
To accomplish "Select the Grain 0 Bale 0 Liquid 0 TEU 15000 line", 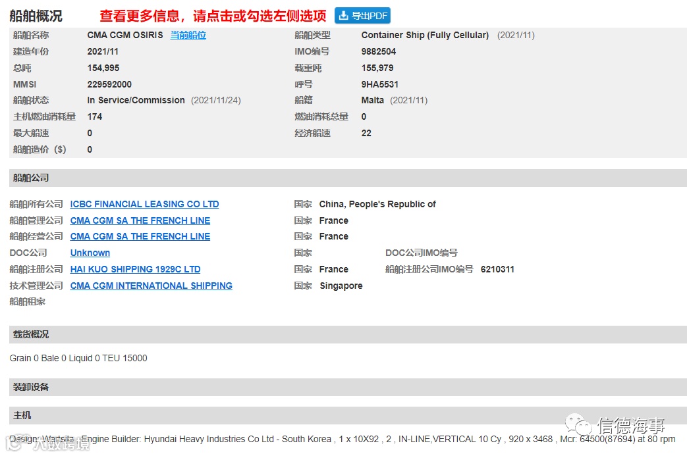I will click(x=78, y=358).
